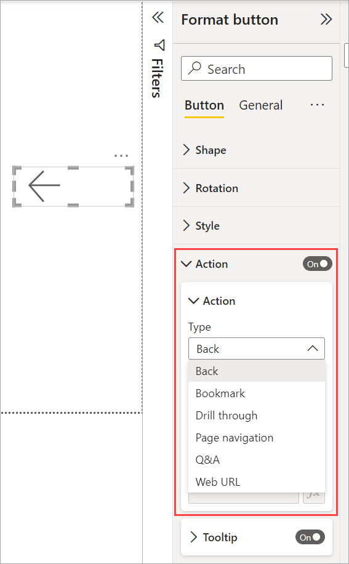The width and height of the screenshot is (349, 564).
Task: Click the Type label above the dropdown
Action: 199,327
